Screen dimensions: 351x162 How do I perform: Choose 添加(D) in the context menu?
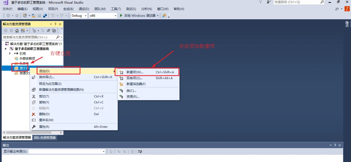point(74,71)
